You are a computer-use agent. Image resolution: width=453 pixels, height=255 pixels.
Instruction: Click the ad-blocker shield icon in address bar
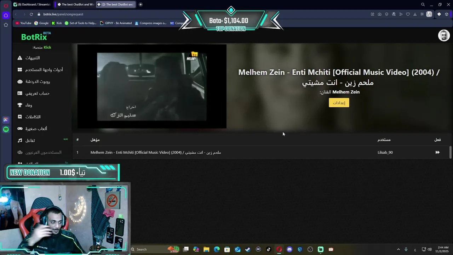click(x=386, y=14)
